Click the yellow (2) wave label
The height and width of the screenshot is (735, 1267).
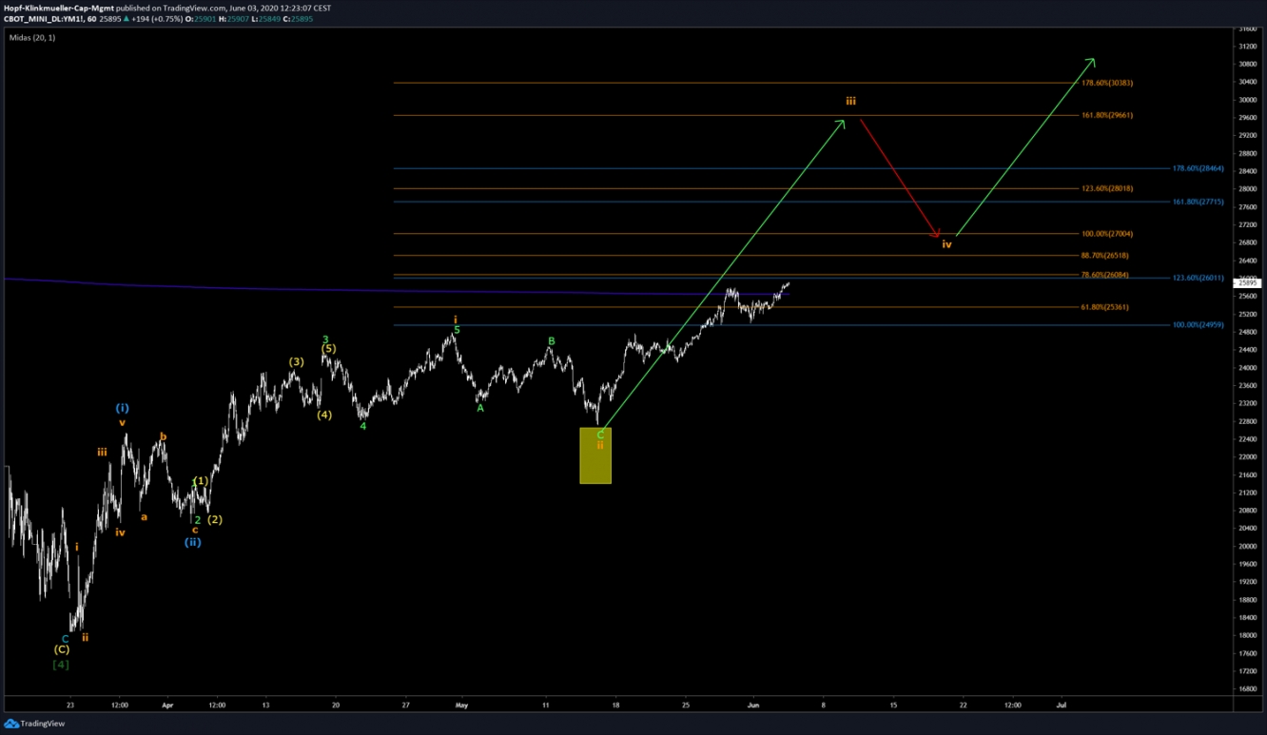click(x=215, y=519)
